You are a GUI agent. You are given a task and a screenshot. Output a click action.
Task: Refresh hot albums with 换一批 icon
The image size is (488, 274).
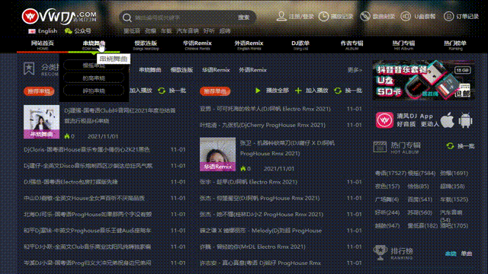coord(450,145)
